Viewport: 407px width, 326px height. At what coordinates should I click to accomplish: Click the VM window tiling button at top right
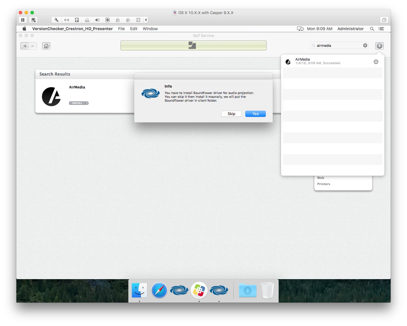click(384, 20)
